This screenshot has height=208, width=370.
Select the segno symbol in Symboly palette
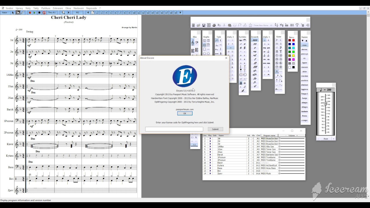(x=241, y=83)
